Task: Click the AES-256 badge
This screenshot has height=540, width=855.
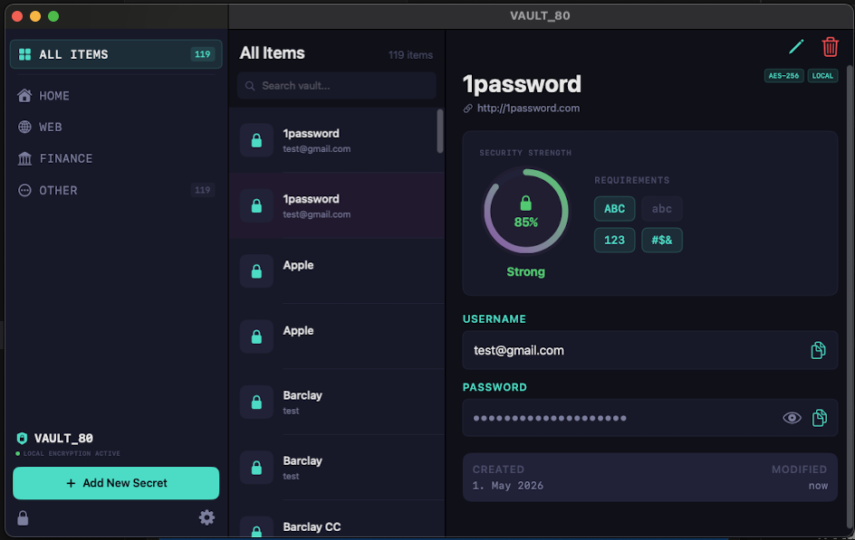Action: (783, 76)
